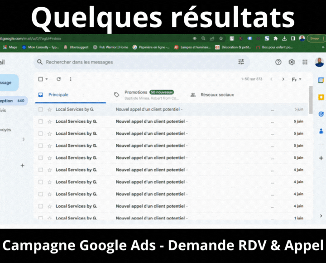Open Chrome menu three dots
Image resolution: width=326 pixels, height=263 pixels.
323,39
